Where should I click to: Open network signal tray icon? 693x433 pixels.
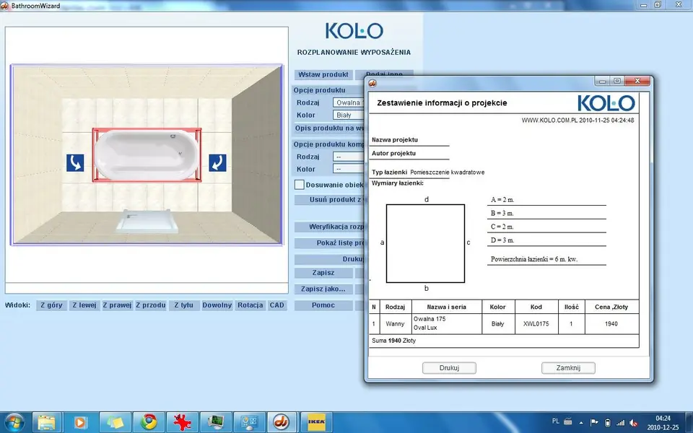tap(621, 423)
